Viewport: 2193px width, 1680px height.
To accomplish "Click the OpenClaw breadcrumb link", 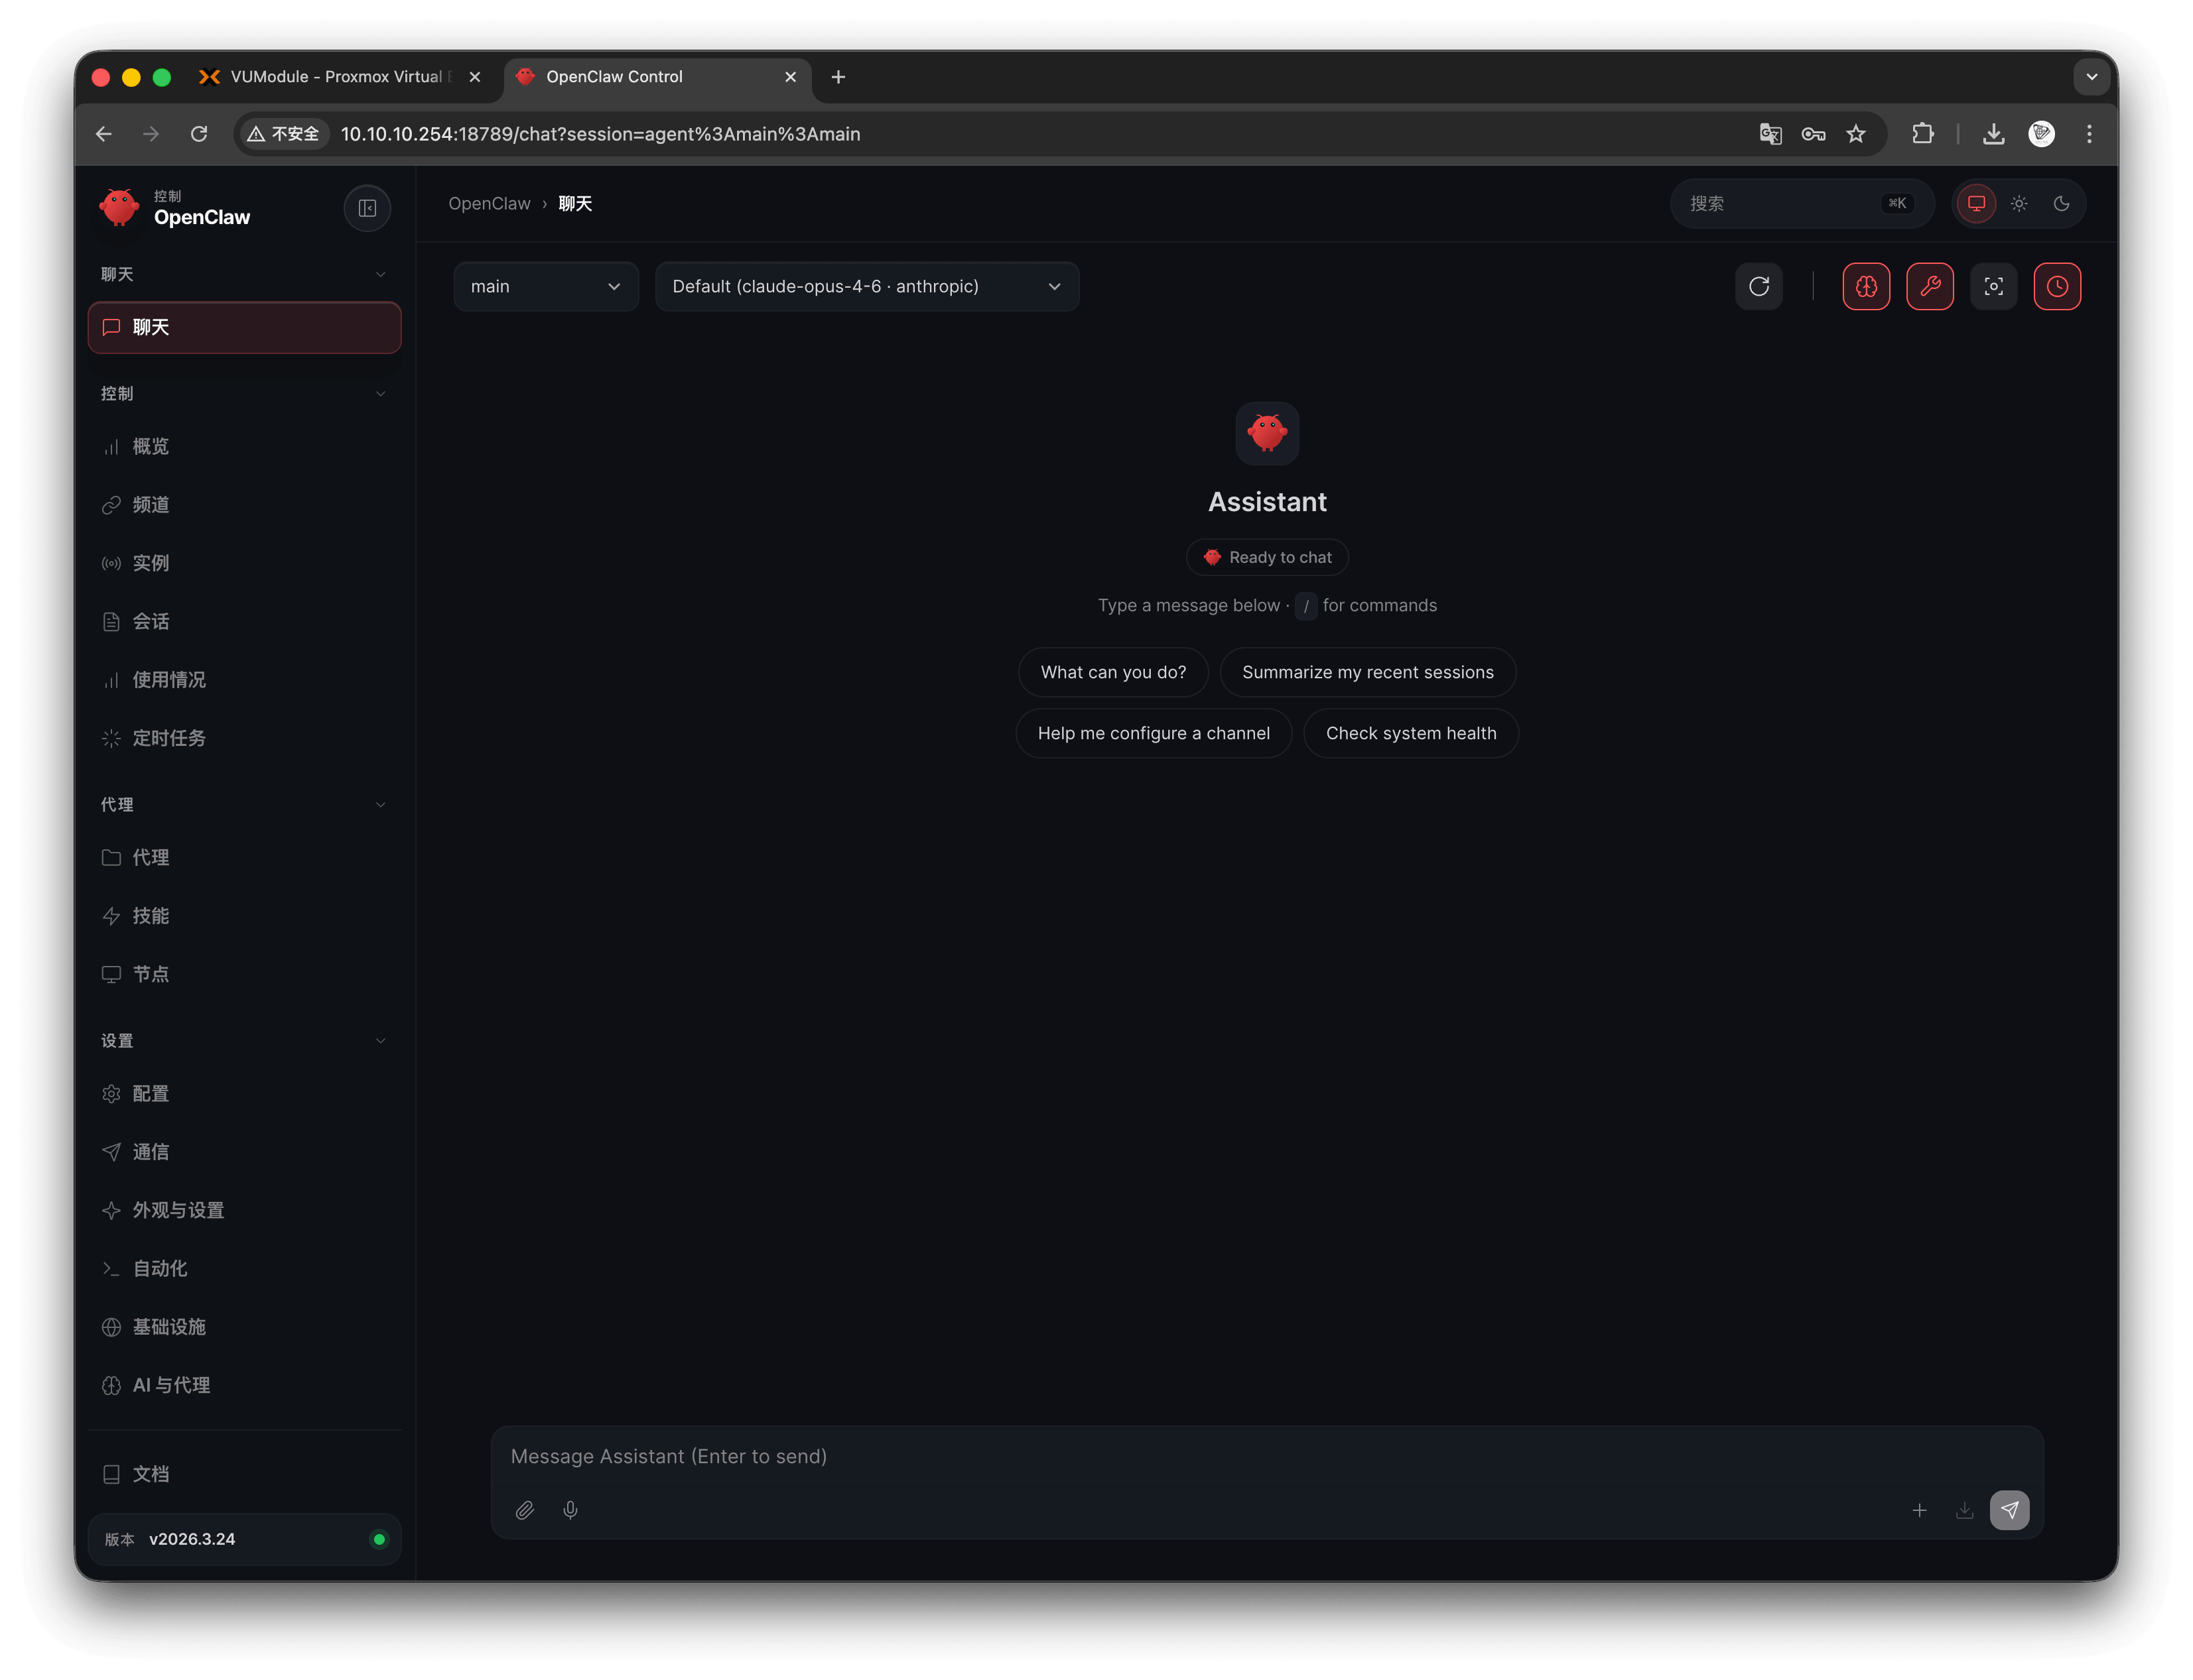I will point(490,204).
